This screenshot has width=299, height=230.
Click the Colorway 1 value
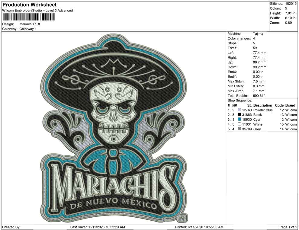(x=28, y=29)
